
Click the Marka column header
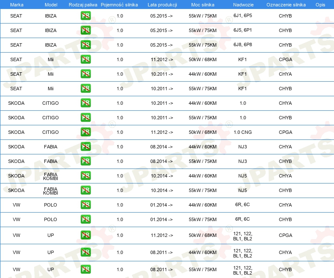click(17, 5)
